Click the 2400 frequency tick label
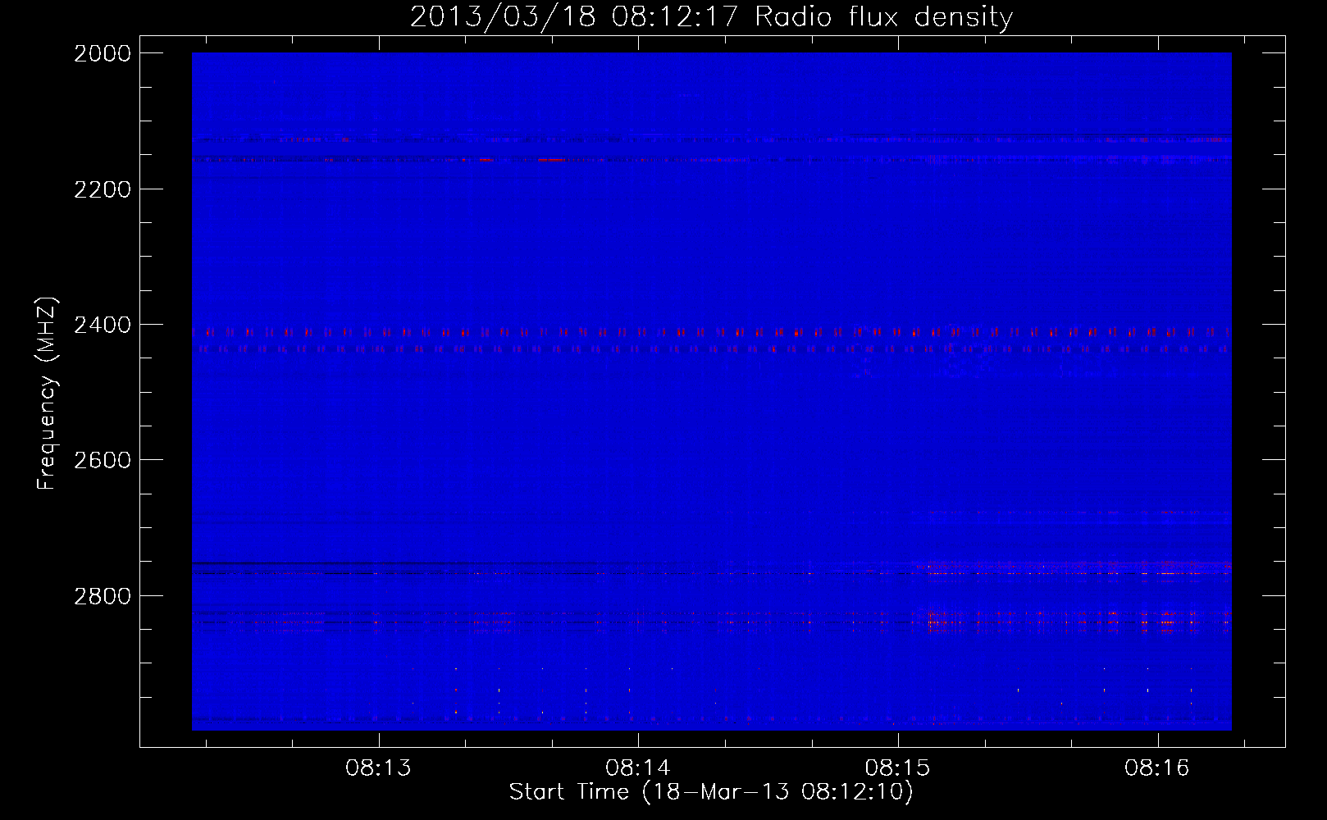 click(x=103, y=325)
